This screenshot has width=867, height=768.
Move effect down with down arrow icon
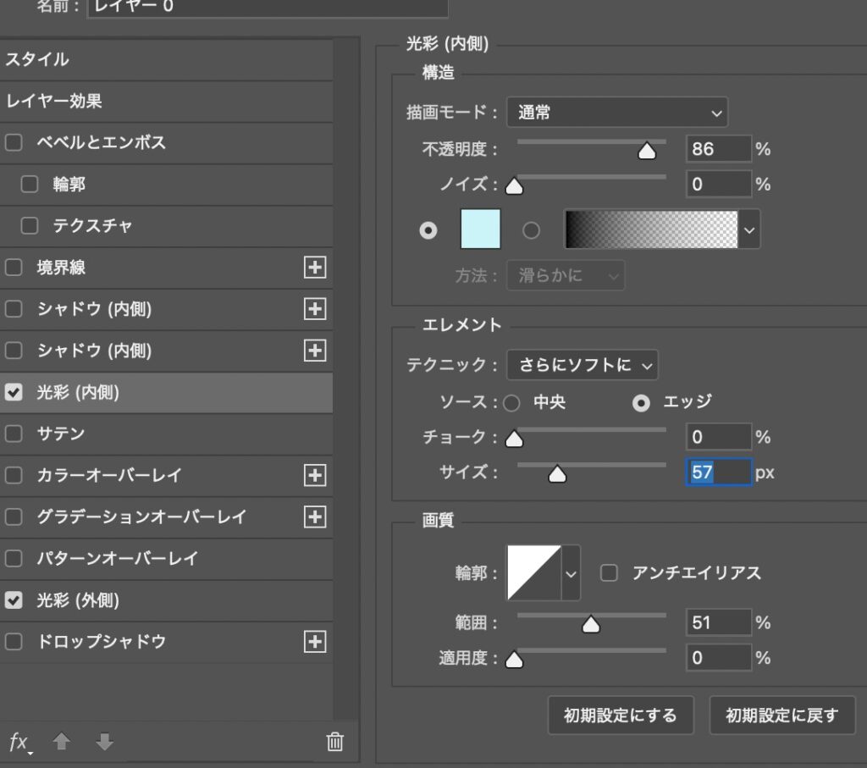coord(104,743)
